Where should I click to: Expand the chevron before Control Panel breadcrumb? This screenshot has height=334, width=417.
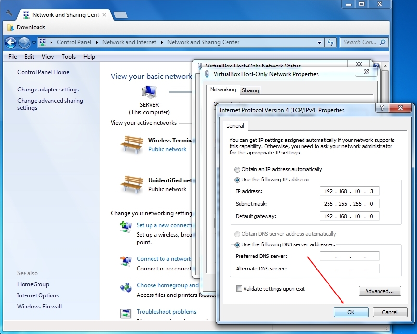51,42
